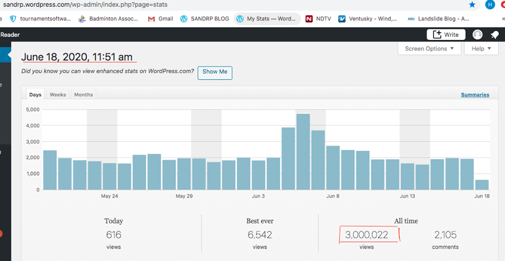Open the Badminton Association bookmark
This screenshot has width=505, height=261.
pyautogui.click(x=108, y=19)
